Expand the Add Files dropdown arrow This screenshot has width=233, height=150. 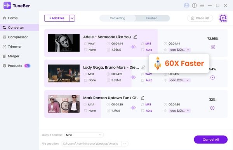pos(72,18)
